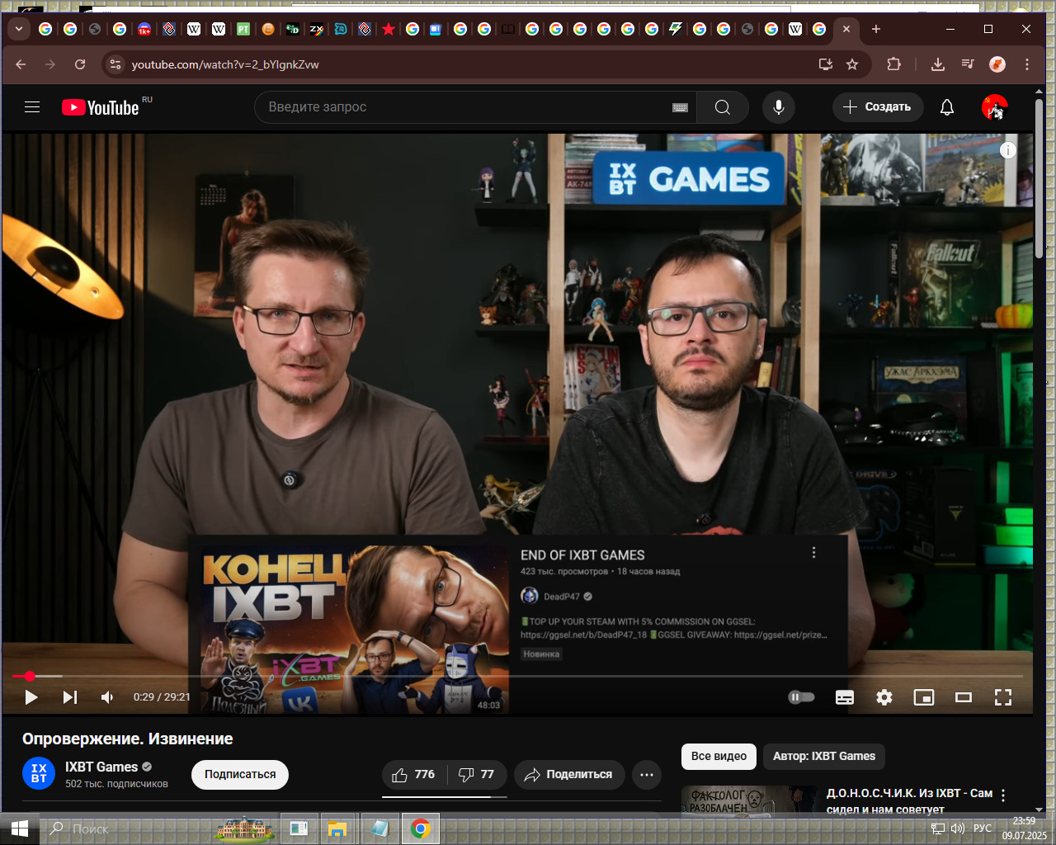This screenshot has width=1056, height=845.
Task: Like the video
Action: (x=414, y=775)
